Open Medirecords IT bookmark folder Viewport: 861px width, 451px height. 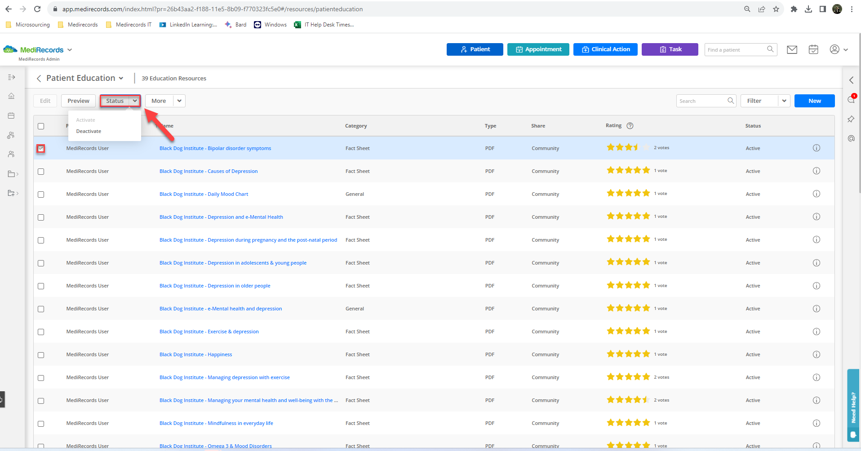point(129,25)
